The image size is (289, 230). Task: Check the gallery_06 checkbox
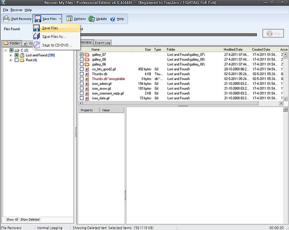(x=81, y=64)
